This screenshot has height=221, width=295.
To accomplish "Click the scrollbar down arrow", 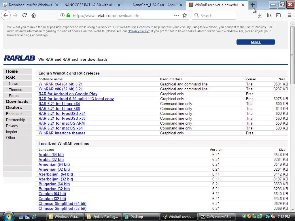I will 292,210.
